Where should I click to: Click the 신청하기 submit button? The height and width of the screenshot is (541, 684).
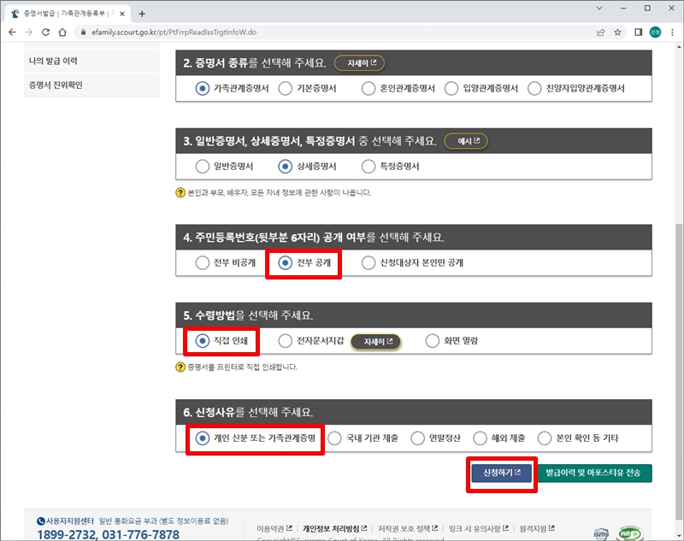[x=502, y=473]
